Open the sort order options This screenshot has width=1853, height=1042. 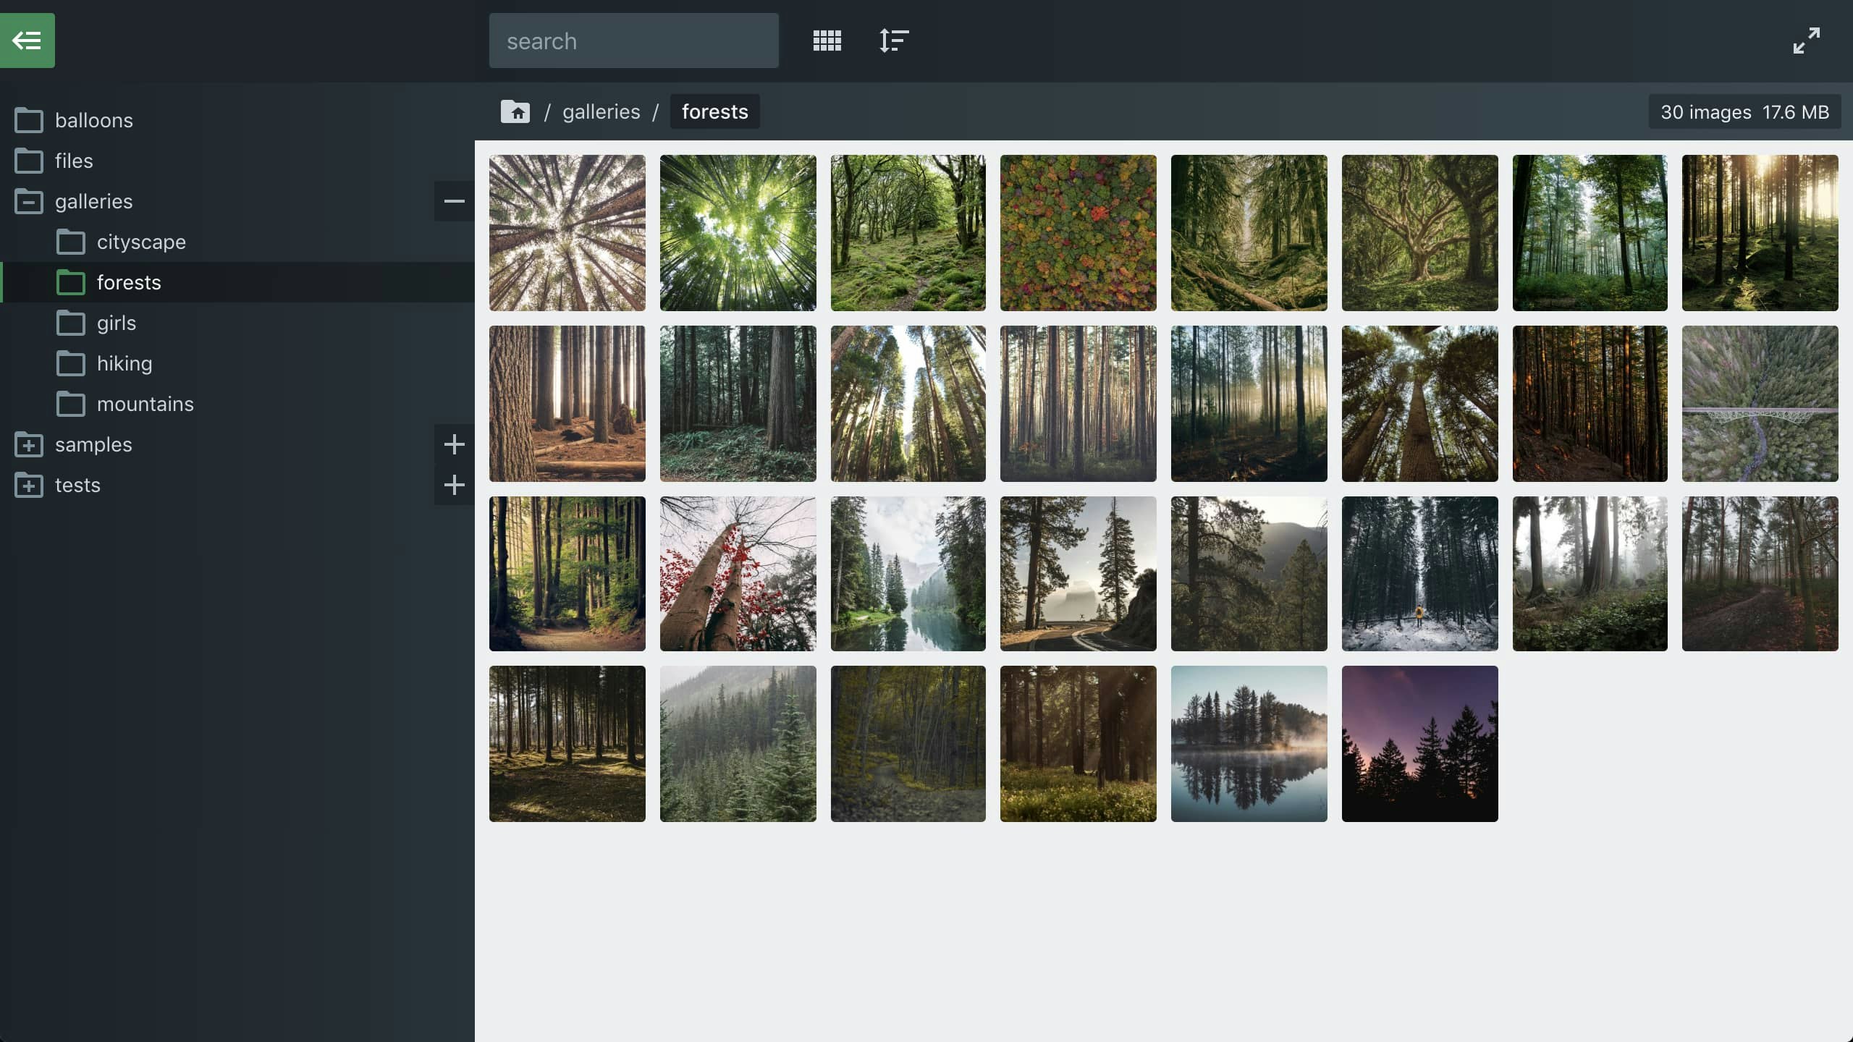click(892, 40)
